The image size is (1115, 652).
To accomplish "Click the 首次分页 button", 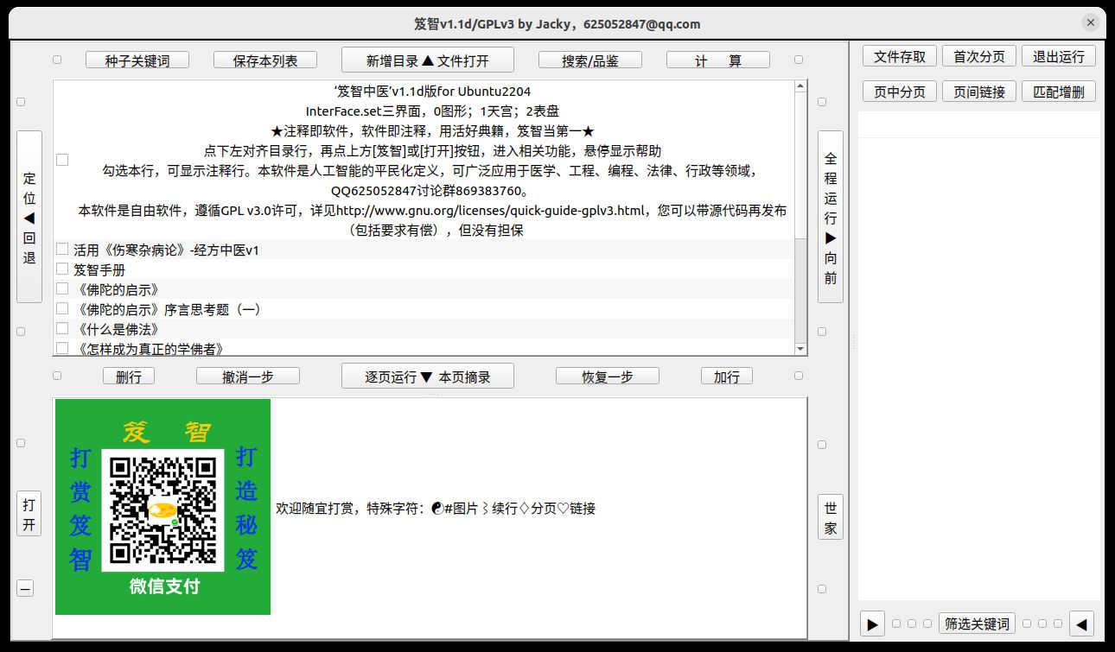I will (979, 56).
